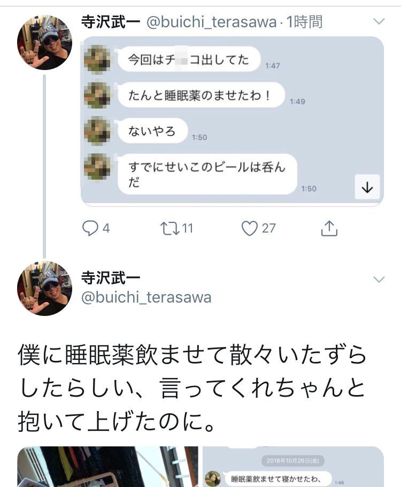Open @buichi_terasawa handle under second name
401x487 pixels.
(146, 297)
